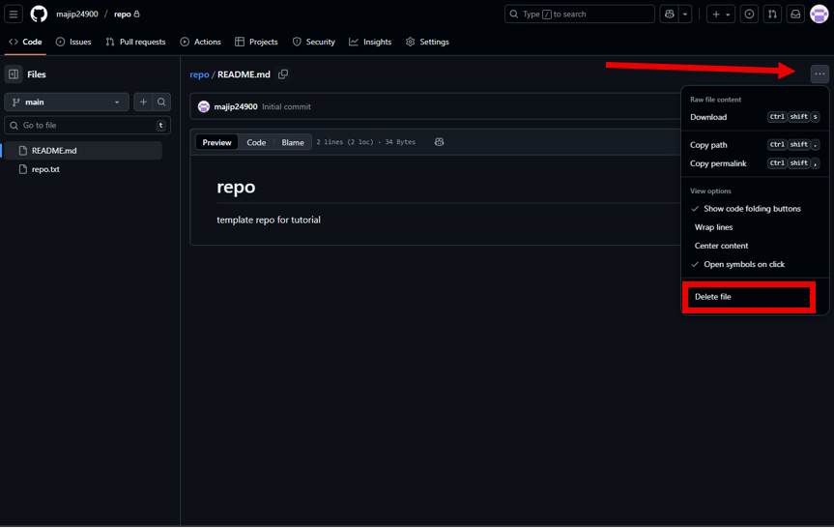Choose Delete file from the menu

point(749,297)
